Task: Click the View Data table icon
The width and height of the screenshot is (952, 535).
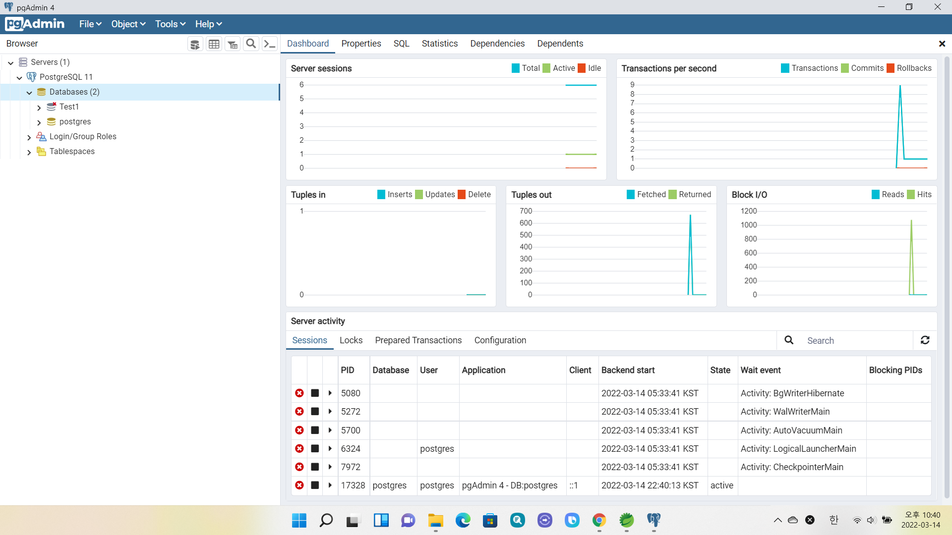Action: coord(214,44)
